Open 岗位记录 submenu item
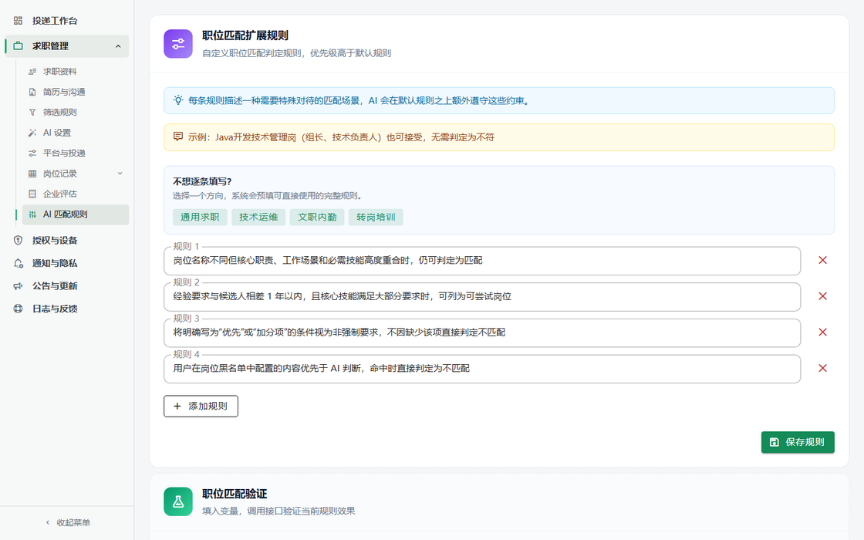Screen dimensions: 864x540 pos(76,174)
